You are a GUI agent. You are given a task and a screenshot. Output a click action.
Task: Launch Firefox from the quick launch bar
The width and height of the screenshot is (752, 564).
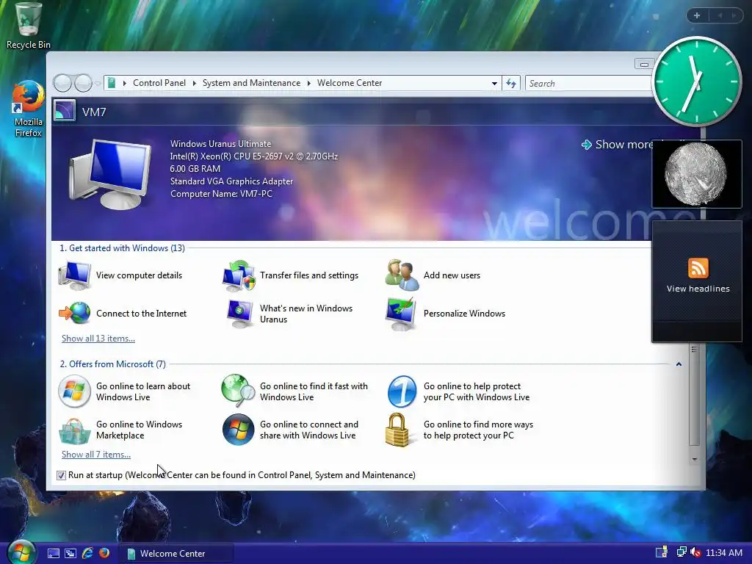click(104, 553)
